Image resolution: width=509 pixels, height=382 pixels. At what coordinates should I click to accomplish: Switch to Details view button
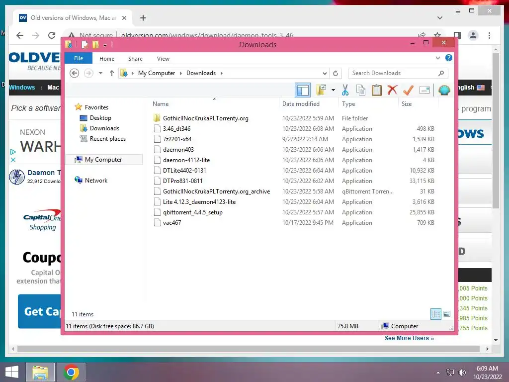(x=436, y=314)
